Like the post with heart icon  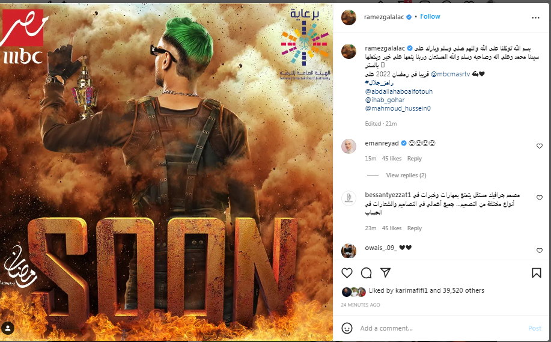coord(347,273)
